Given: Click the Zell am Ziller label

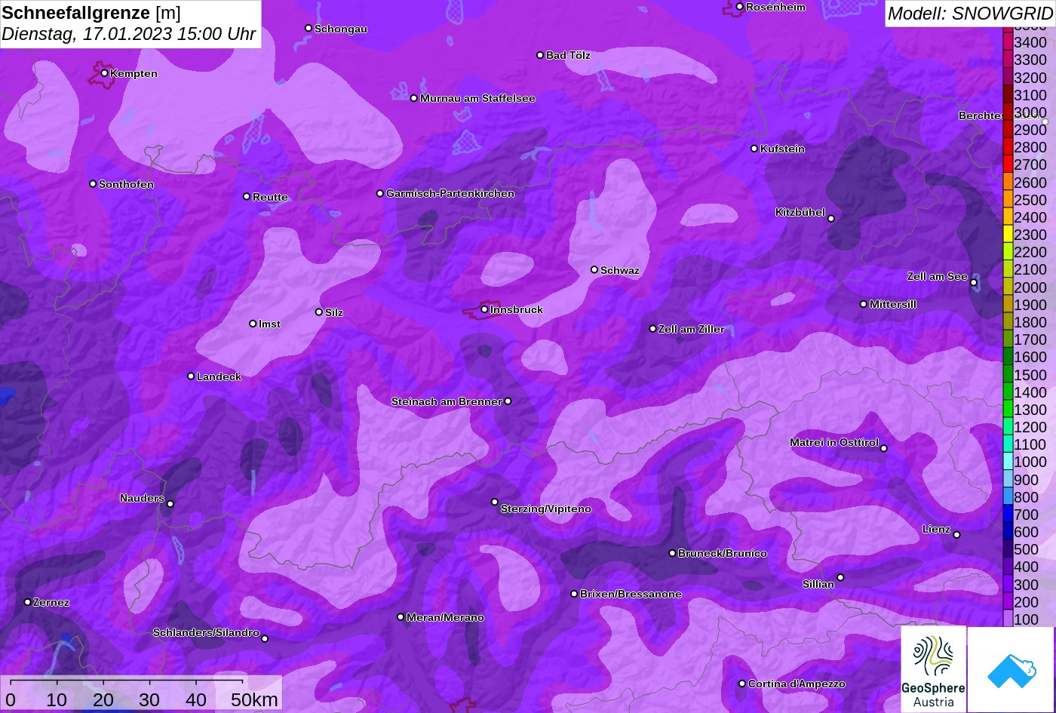Looking at the screenshot, I should coord(692,329).
